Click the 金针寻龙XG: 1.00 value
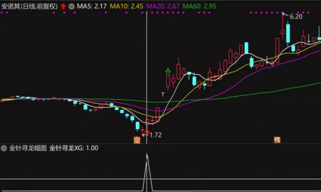The image size is (321, 192). point(74,148)
